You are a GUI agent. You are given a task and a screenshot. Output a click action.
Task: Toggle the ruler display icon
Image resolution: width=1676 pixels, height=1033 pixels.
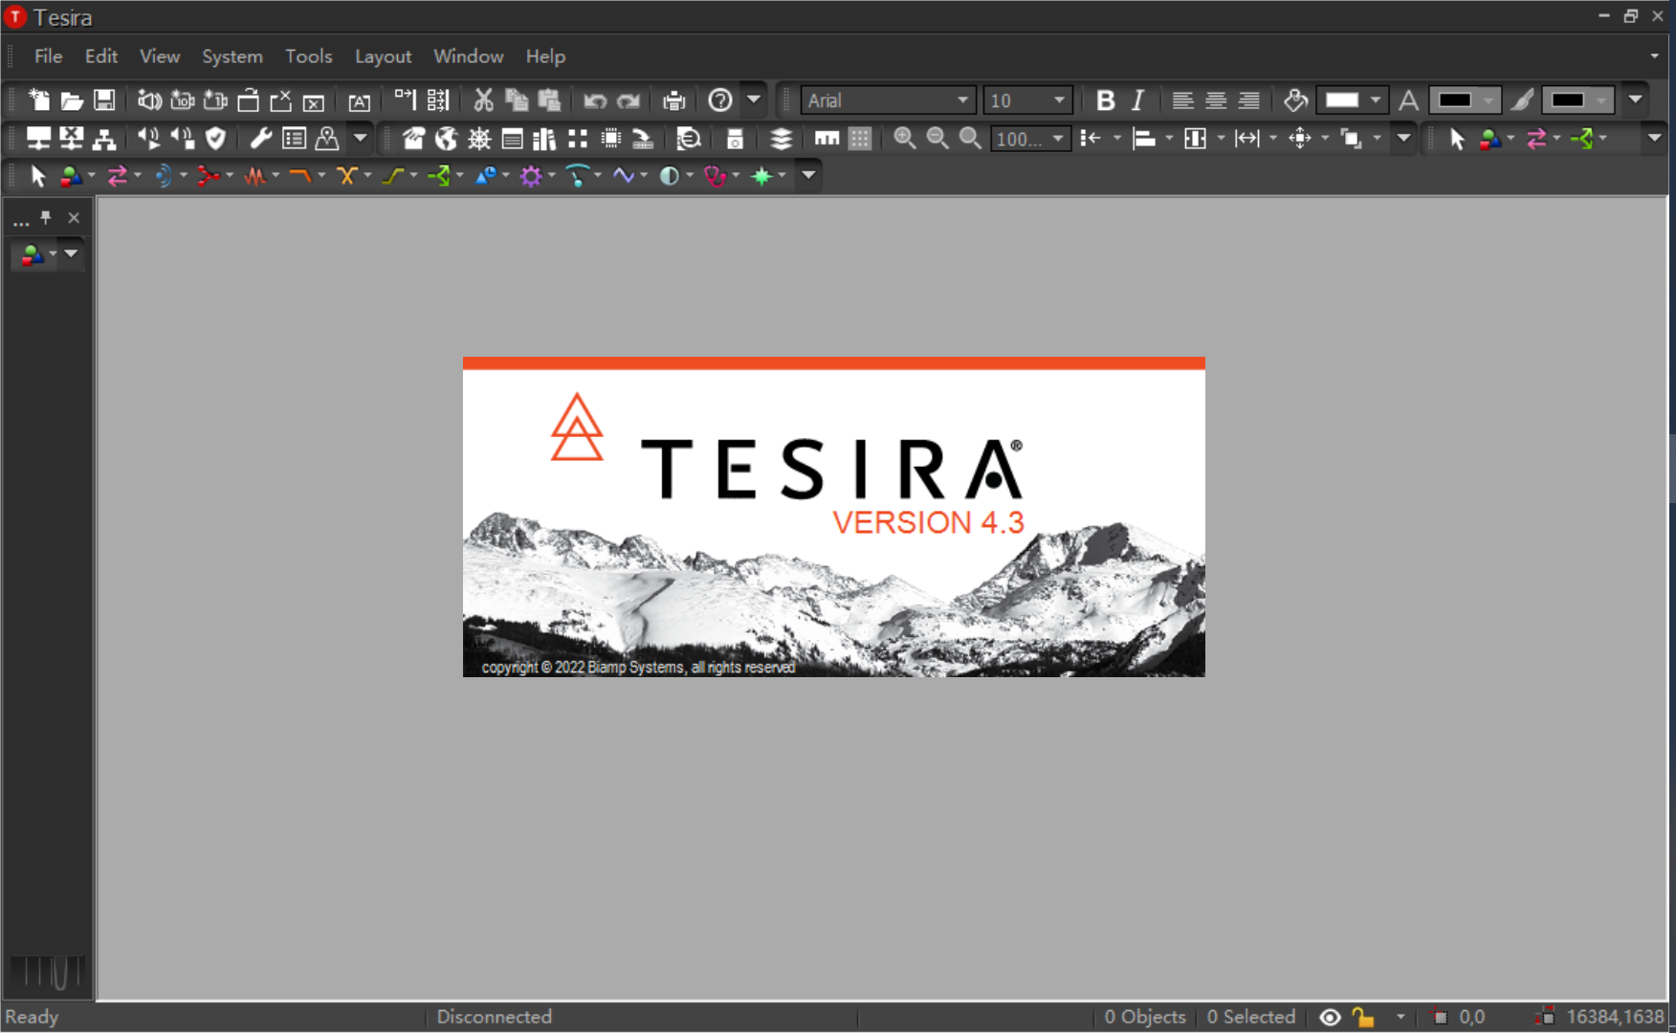(x=827, y=139)
